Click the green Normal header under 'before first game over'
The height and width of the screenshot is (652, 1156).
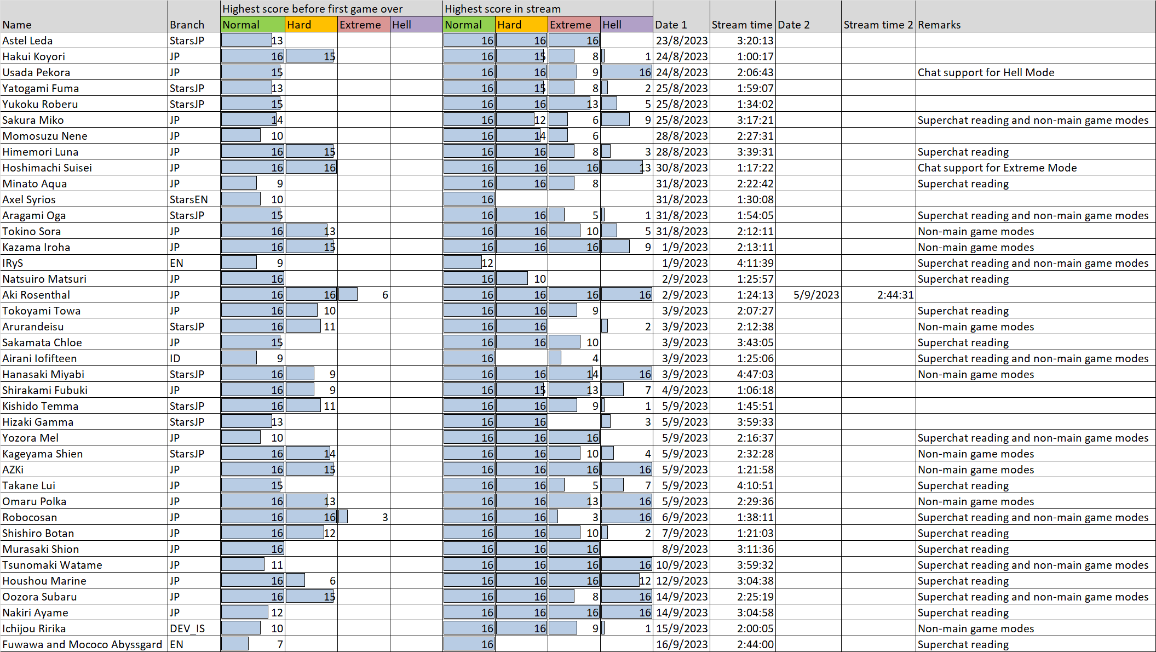tap(253, 25)
